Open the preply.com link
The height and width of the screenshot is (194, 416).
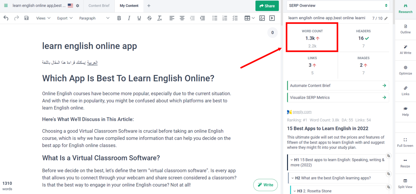click(x=302, y=112)
